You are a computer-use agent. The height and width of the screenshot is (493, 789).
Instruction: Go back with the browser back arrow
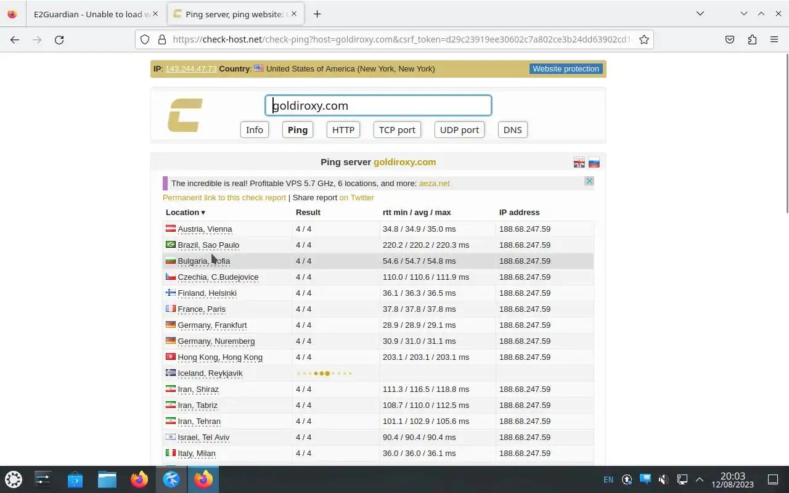pyautogui.click(x=15, y=39)
